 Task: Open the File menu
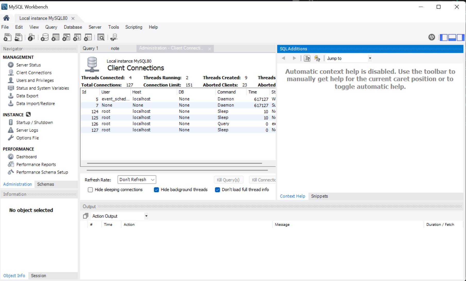(5, 27)
